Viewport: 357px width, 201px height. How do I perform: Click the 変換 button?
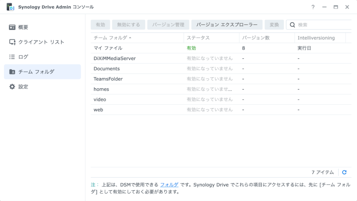pyautogui.click(x=274, y=25)
